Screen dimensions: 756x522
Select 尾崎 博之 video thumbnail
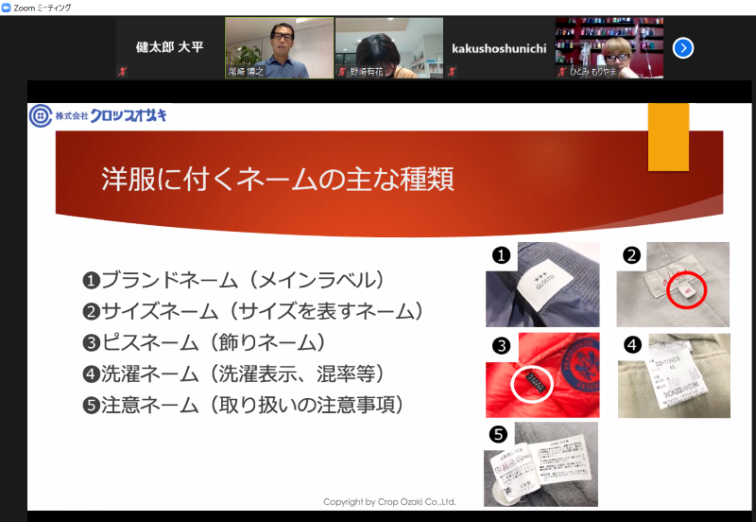(279, 47)
